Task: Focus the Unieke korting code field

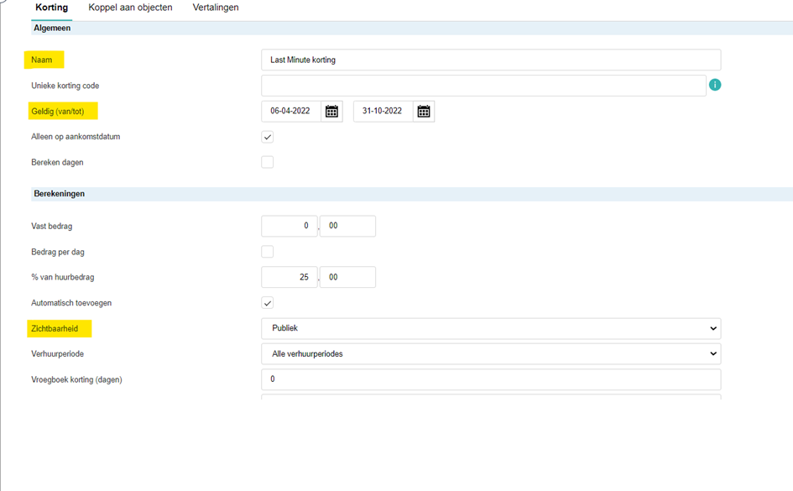Action: point(483,86)
